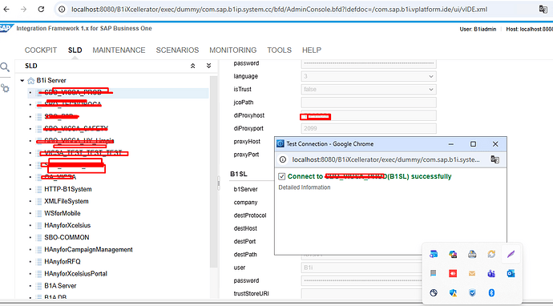Click the B1SL section heading
Image resolution: width=553 pixels, height=306 pixels.
[239, 174]
